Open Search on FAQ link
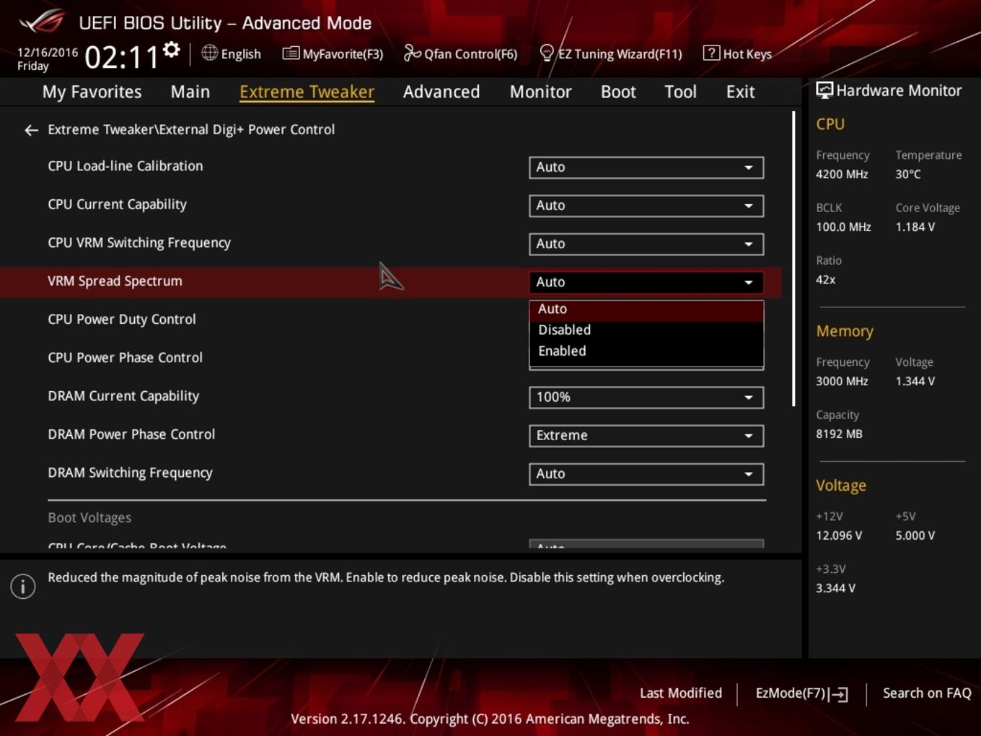The width and height of the screenshot is (981, 736). [x=927, y=693]
